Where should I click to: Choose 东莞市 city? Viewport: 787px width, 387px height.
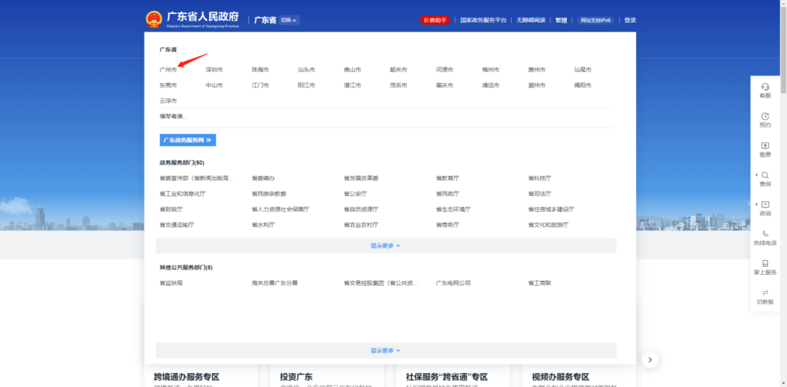point(168,85)
